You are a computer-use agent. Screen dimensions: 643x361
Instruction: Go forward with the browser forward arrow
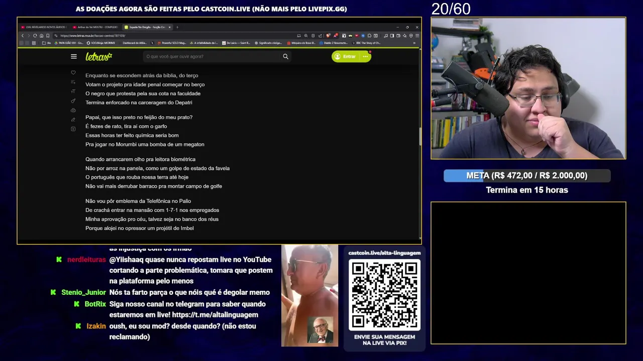coord(29,36)
